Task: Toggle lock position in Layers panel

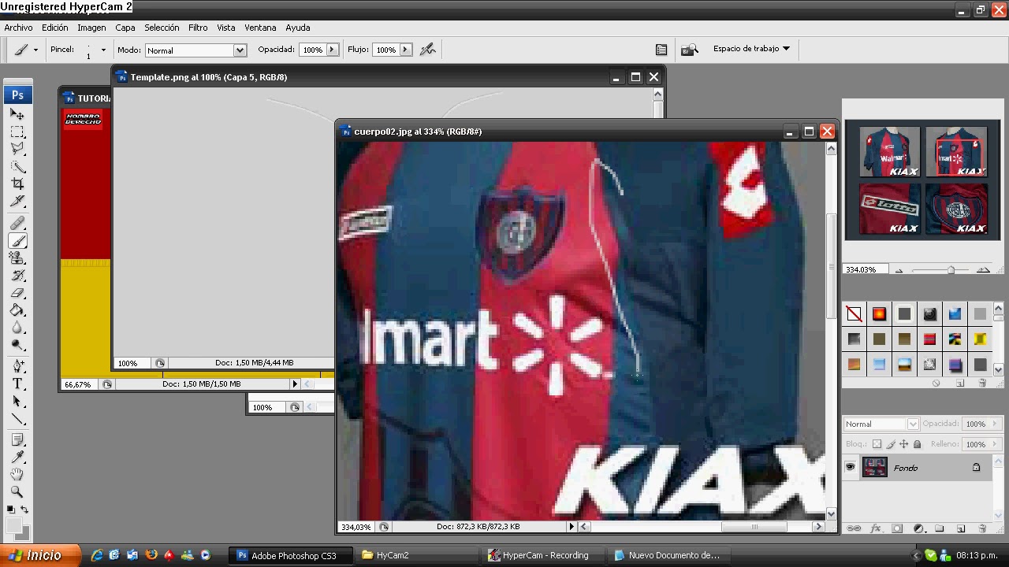Action: pos(904,444)
